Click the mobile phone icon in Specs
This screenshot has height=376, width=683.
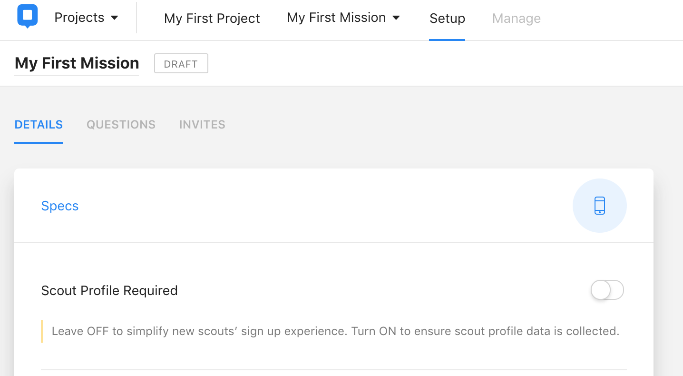click(x=600, y=206)
